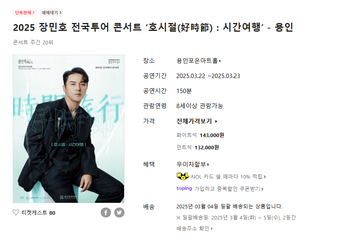Open 배송주소 확인 link
The height and width of the screenshot is (242, 339).
point(195,229)
